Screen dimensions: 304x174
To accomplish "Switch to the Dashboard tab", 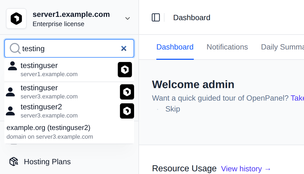I will pos(175,47).
